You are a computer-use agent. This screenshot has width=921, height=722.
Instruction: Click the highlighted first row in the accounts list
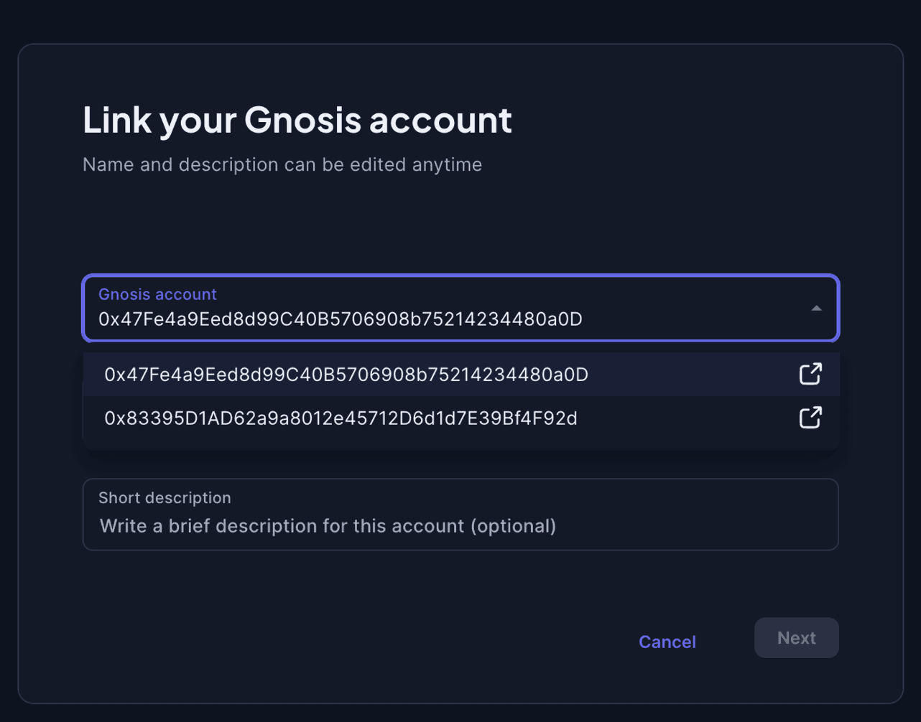(x=460, y=374)
